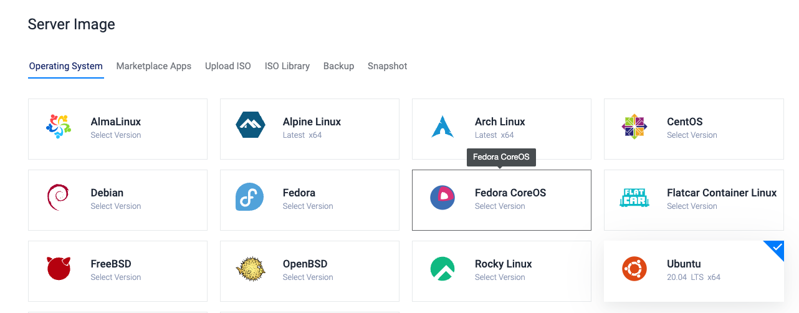Pick the OpenBSD pufferfish icon

[x=251, y=269]
